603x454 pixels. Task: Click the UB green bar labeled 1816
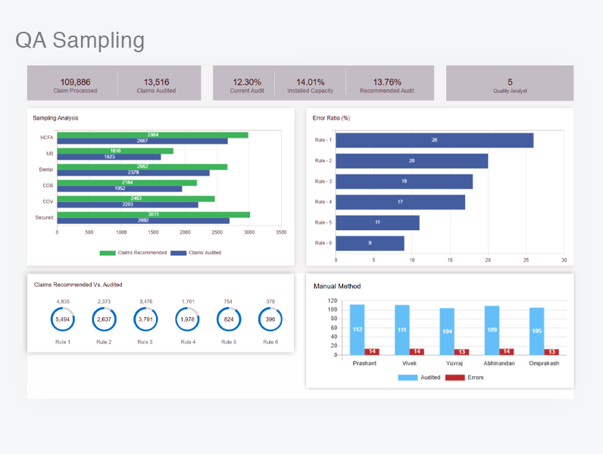(115, 151)
